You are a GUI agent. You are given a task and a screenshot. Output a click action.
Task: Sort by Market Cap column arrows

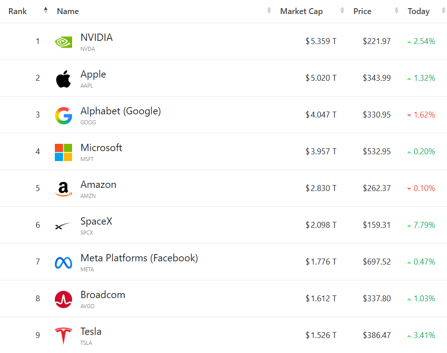pos(342,10)
